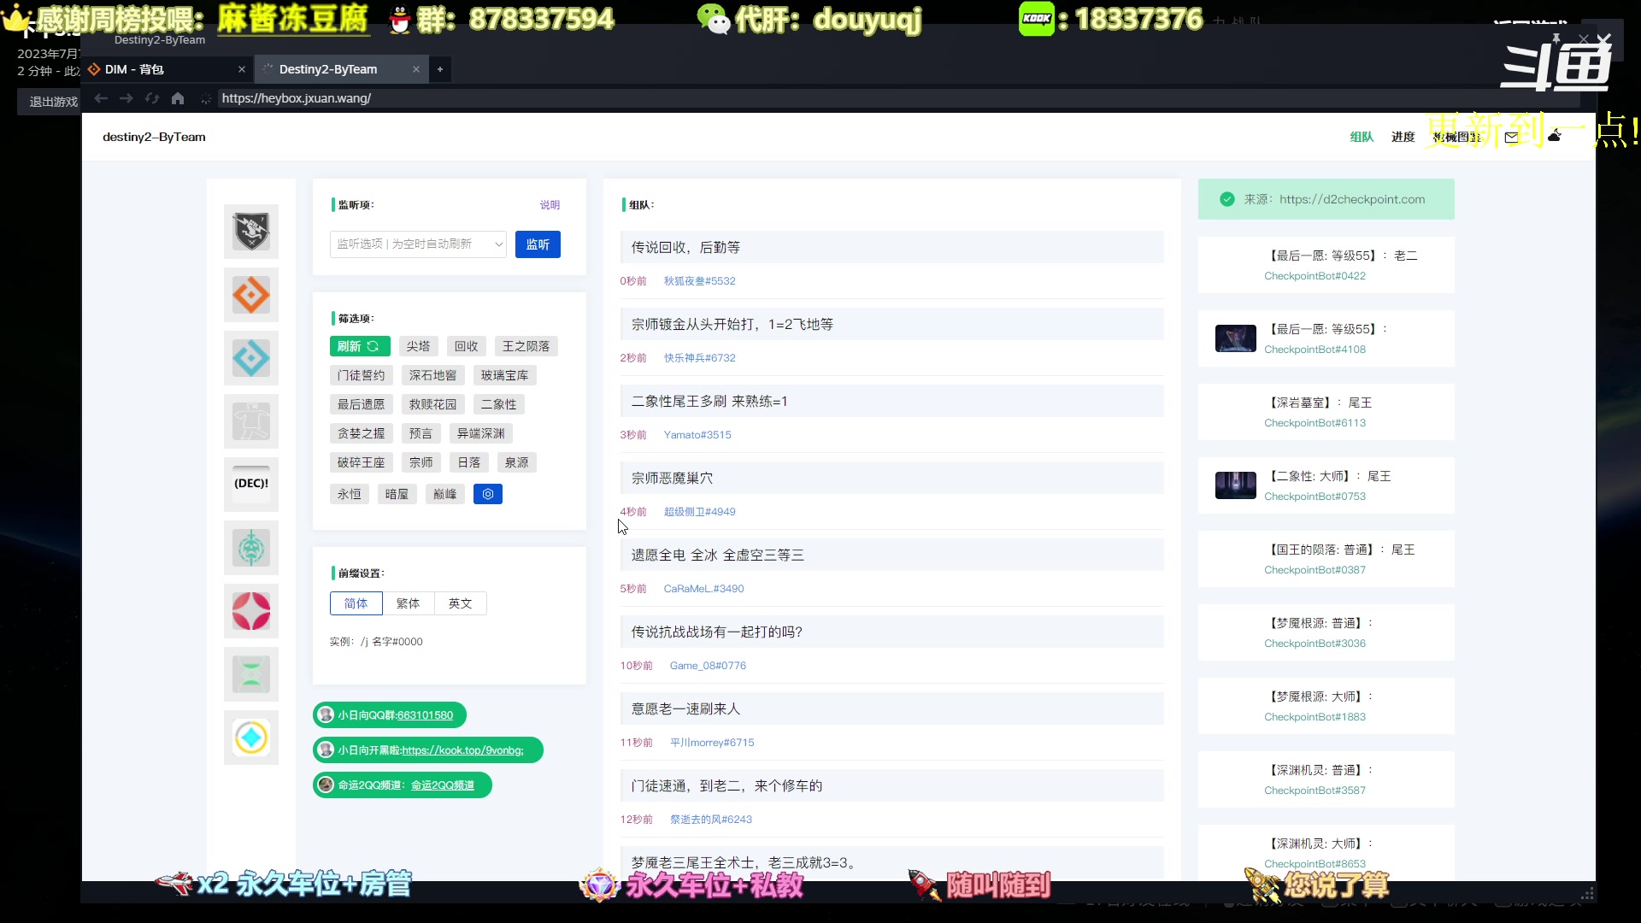
Task: Toggle the 破碎王座 filter tag
Action: (x=362, y=462)
